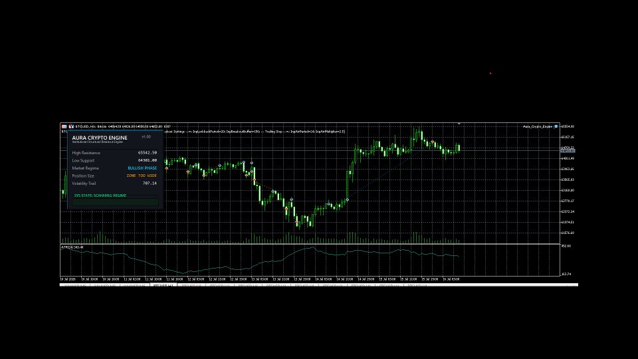Select the active BTCUSD,H1 chart tab
This screenshot has height=359, width=638.
[163, 286]
